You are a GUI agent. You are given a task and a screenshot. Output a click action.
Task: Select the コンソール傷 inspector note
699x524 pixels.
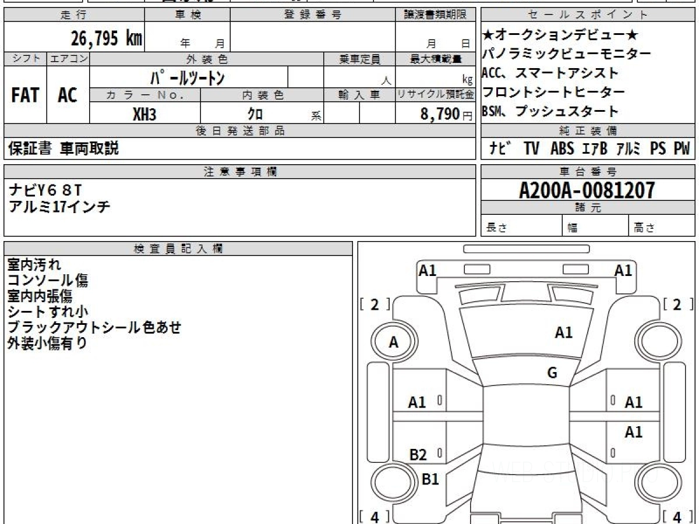pos(48,281)
